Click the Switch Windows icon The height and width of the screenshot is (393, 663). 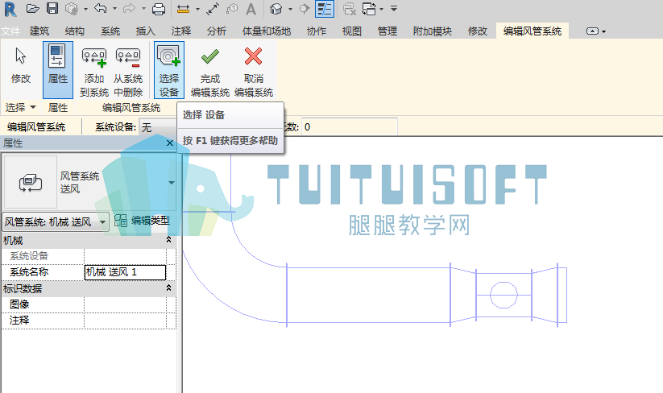[369, 8]
